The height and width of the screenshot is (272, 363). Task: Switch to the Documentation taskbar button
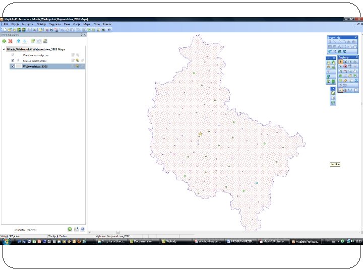point(143,241)
